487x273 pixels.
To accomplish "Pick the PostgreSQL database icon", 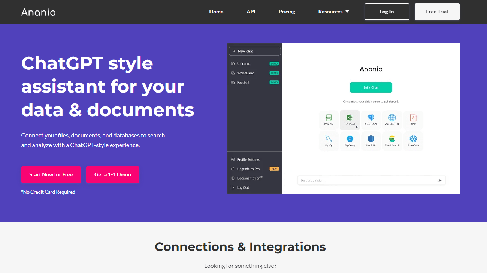I will click(x=371, y=118).
